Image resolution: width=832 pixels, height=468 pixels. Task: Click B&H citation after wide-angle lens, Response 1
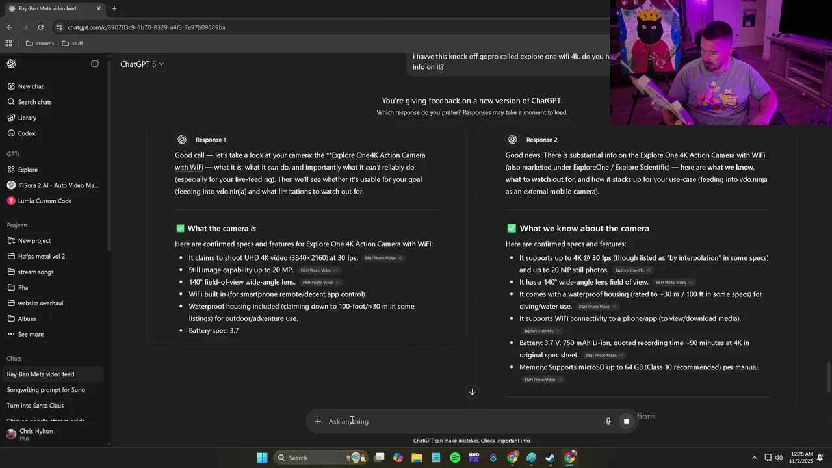click(x=320, y=283)
